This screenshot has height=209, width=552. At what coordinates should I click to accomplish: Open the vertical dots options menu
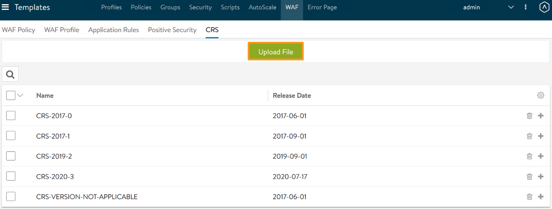(526, 7)
